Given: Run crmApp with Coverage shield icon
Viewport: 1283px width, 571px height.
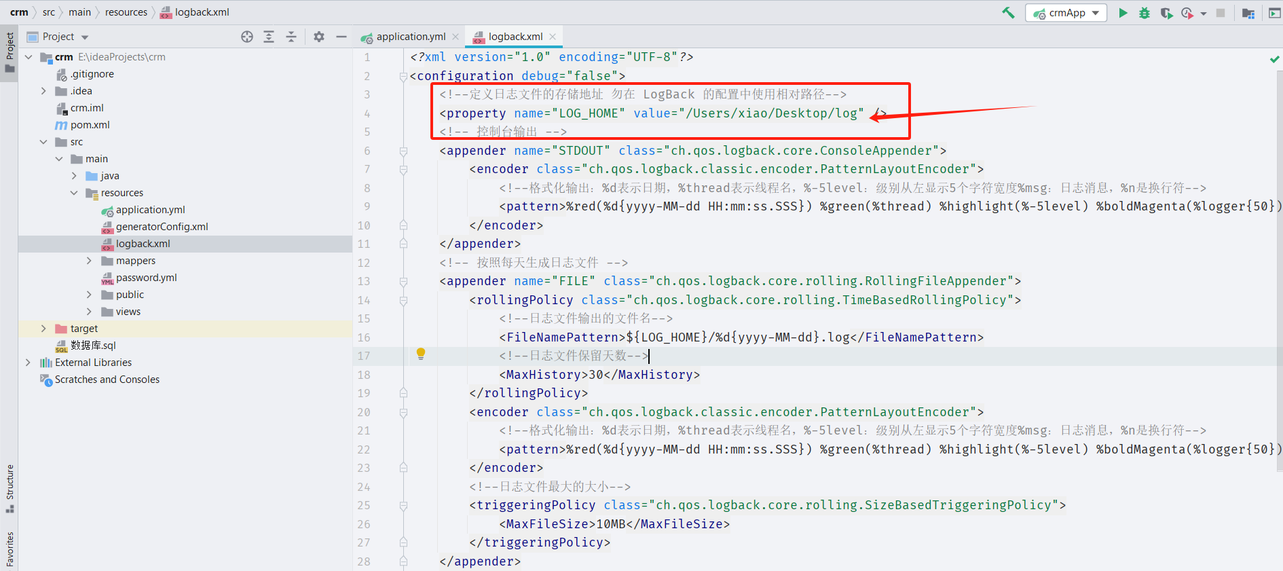Looking at the screenshot, I should (x=1166, y=13).
